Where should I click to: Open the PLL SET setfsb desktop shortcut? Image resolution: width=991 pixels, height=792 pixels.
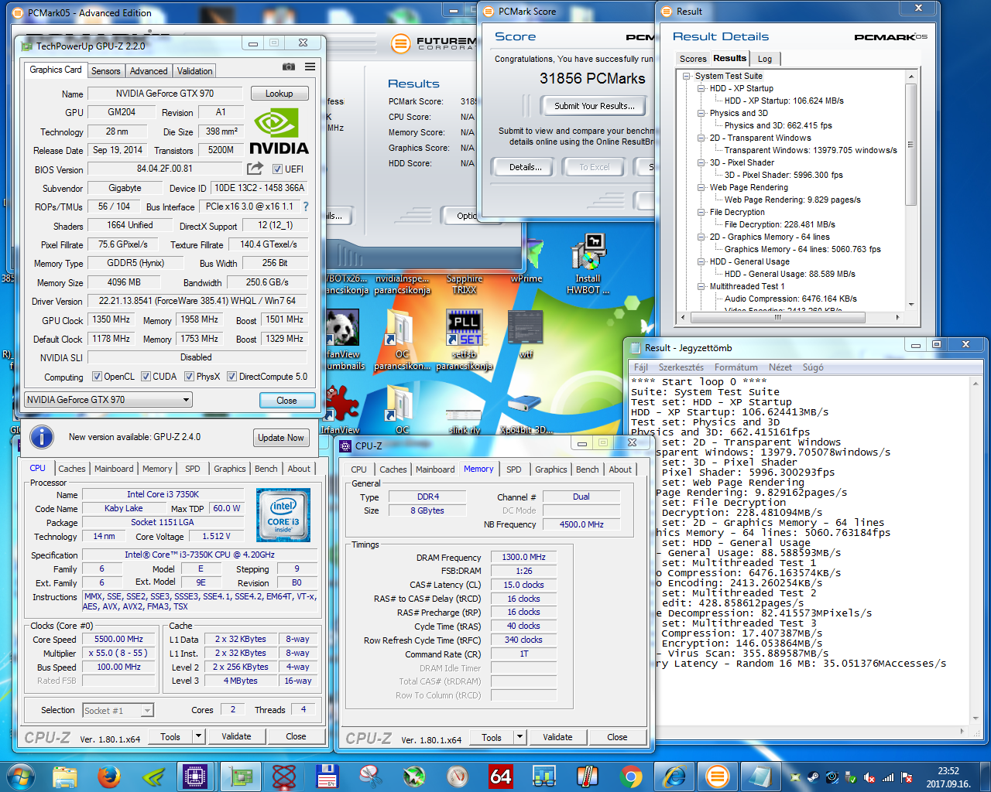(x=465, y=337)
